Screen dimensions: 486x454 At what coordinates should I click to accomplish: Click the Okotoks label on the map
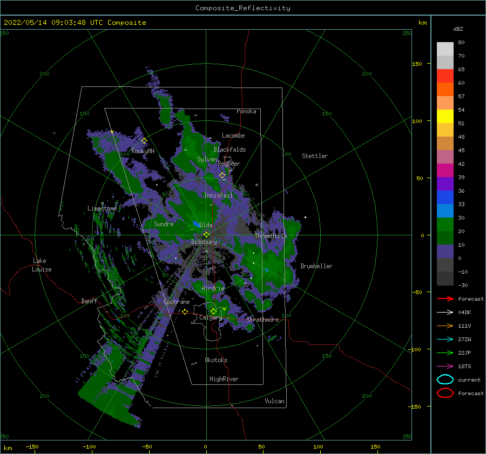(216, 360)
